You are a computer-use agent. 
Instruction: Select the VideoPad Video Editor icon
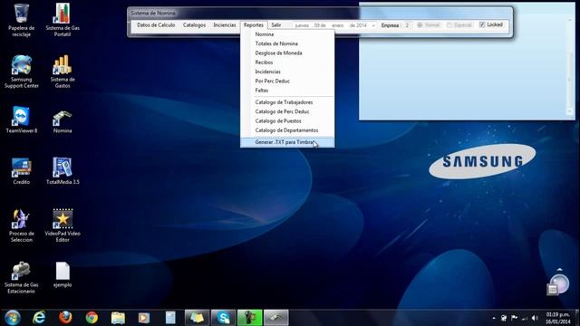[x=63, y=225]
